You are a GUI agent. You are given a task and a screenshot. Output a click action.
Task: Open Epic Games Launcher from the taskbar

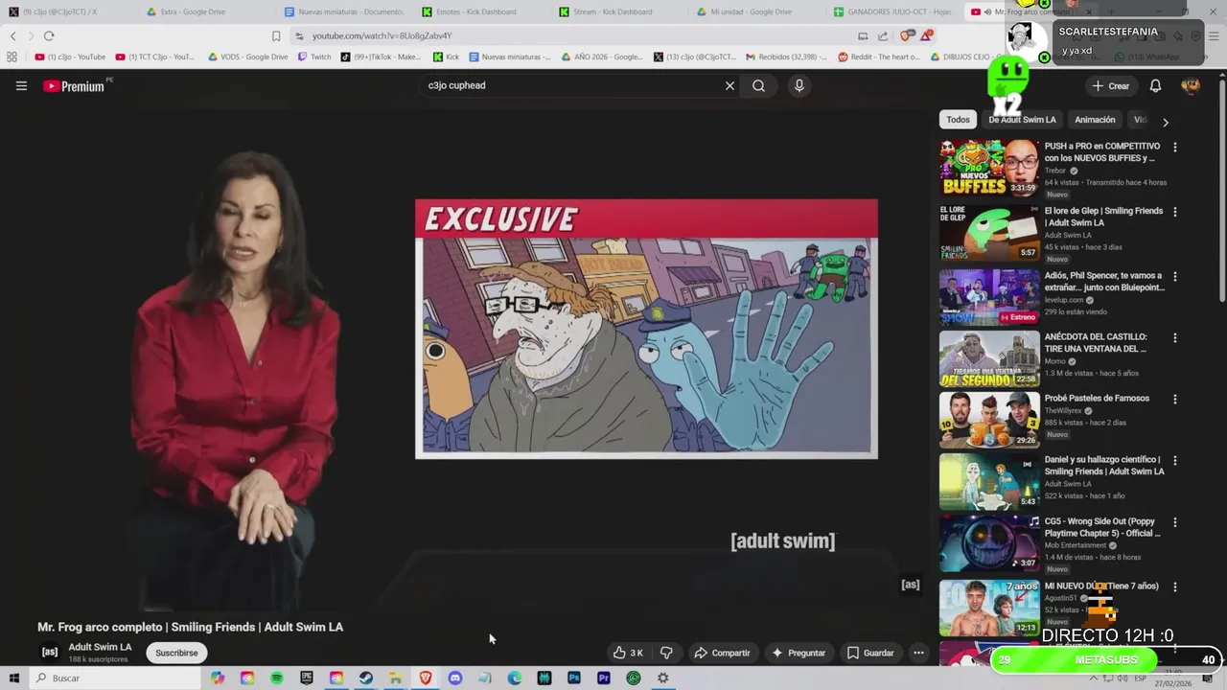[307, 678]
